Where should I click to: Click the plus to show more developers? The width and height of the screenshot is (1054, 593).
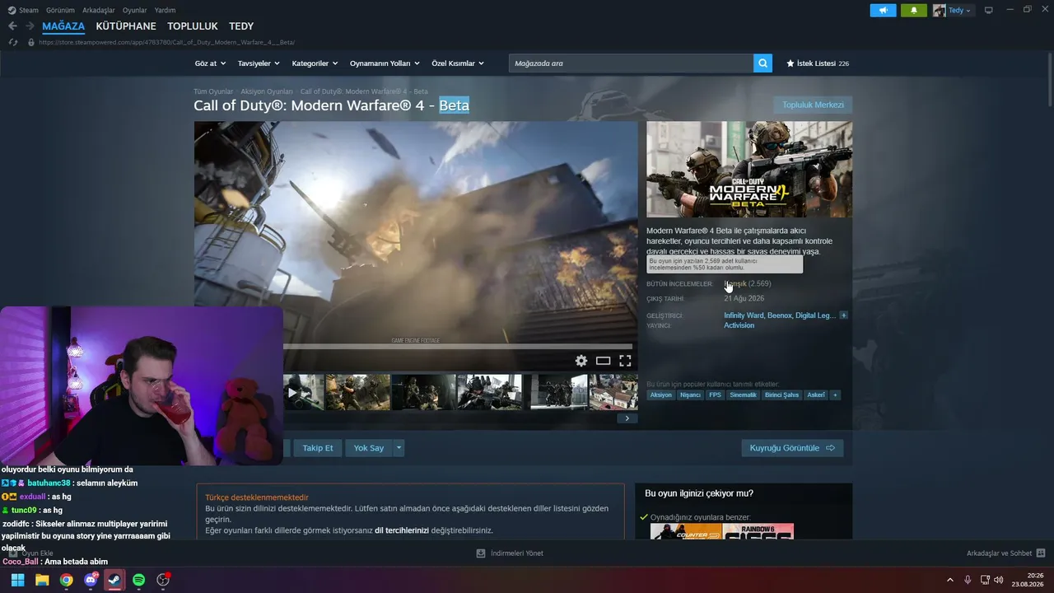(x=843, y=315)
